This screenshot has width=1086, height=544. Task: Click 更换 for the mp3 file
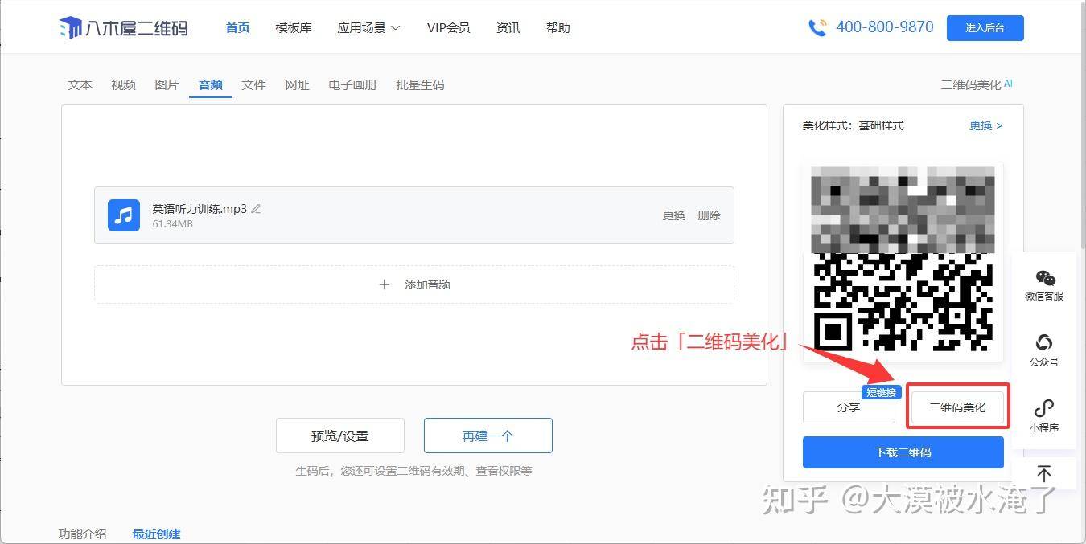(673, 215)
